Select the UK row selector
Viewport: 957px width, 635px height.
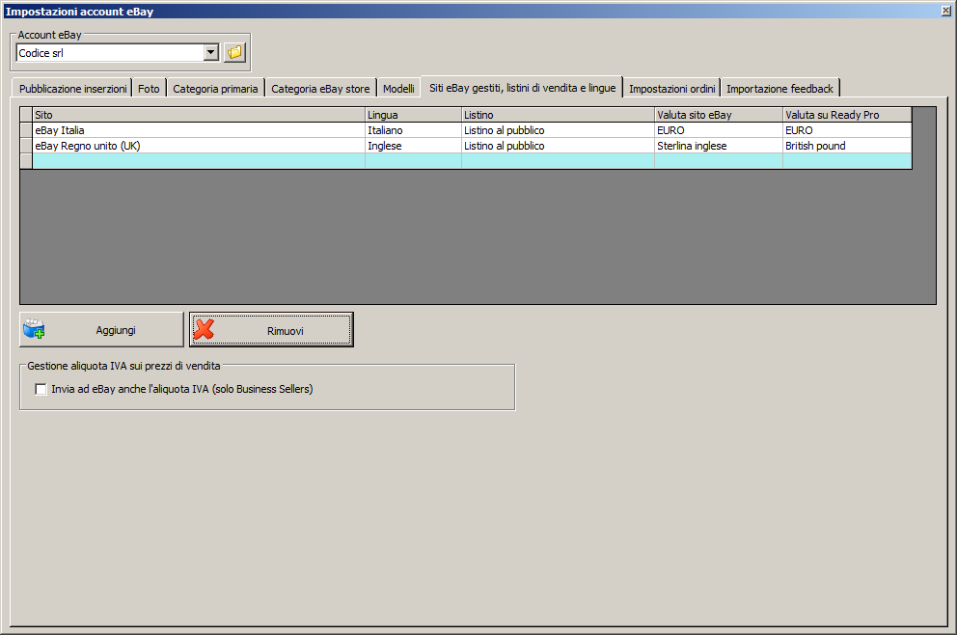click(x=26, y=146)
